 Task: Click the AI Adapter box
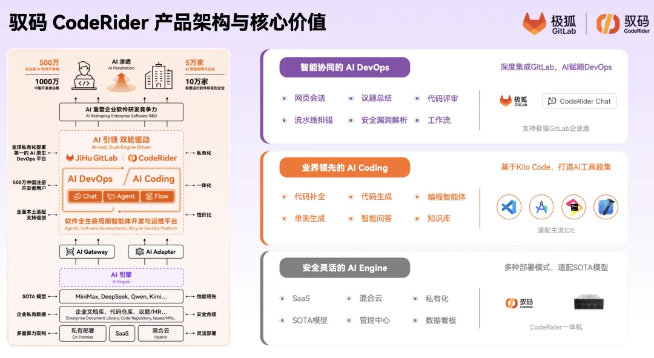click(156, 251)
